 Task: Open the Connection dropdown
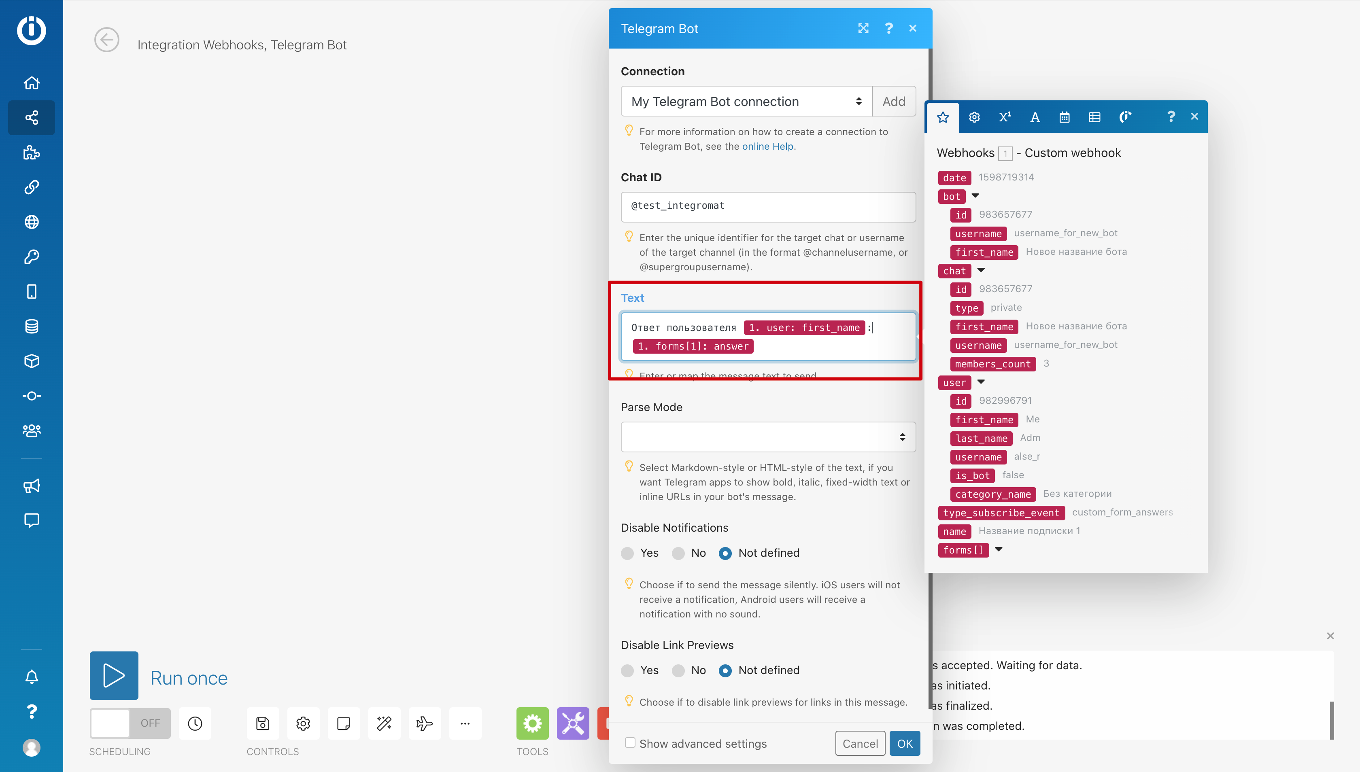746,101
